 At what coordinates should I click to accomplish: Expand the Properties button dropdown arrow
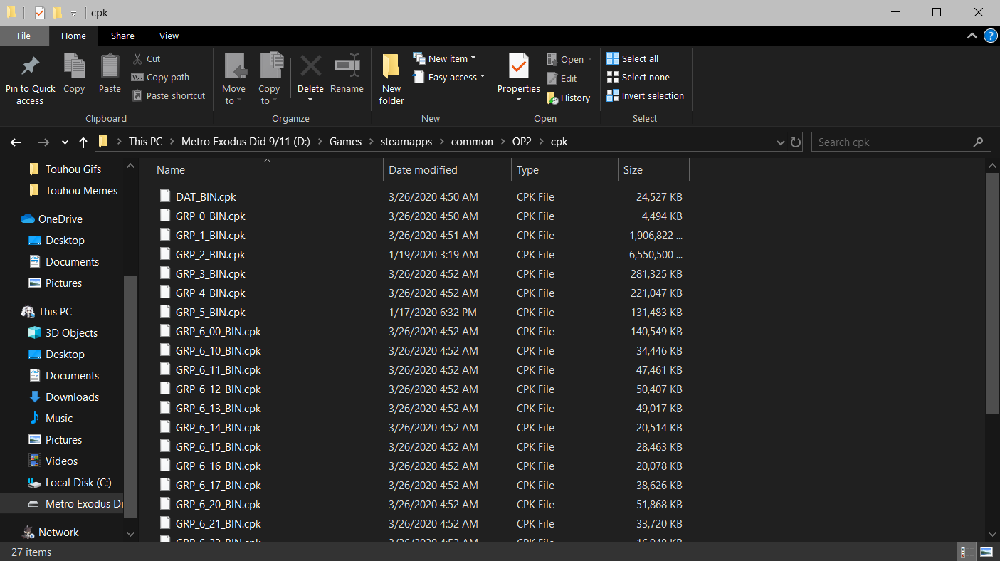(519, 100)
